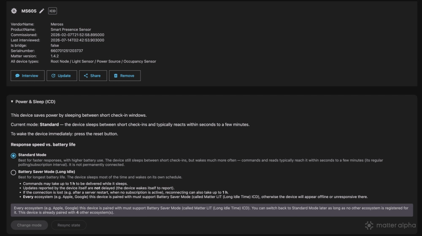The width and height of the screenshot is (422, 236).
Task: Collapse the Power & Sleep (ICD) section
Action: click(x=12, y=102)
